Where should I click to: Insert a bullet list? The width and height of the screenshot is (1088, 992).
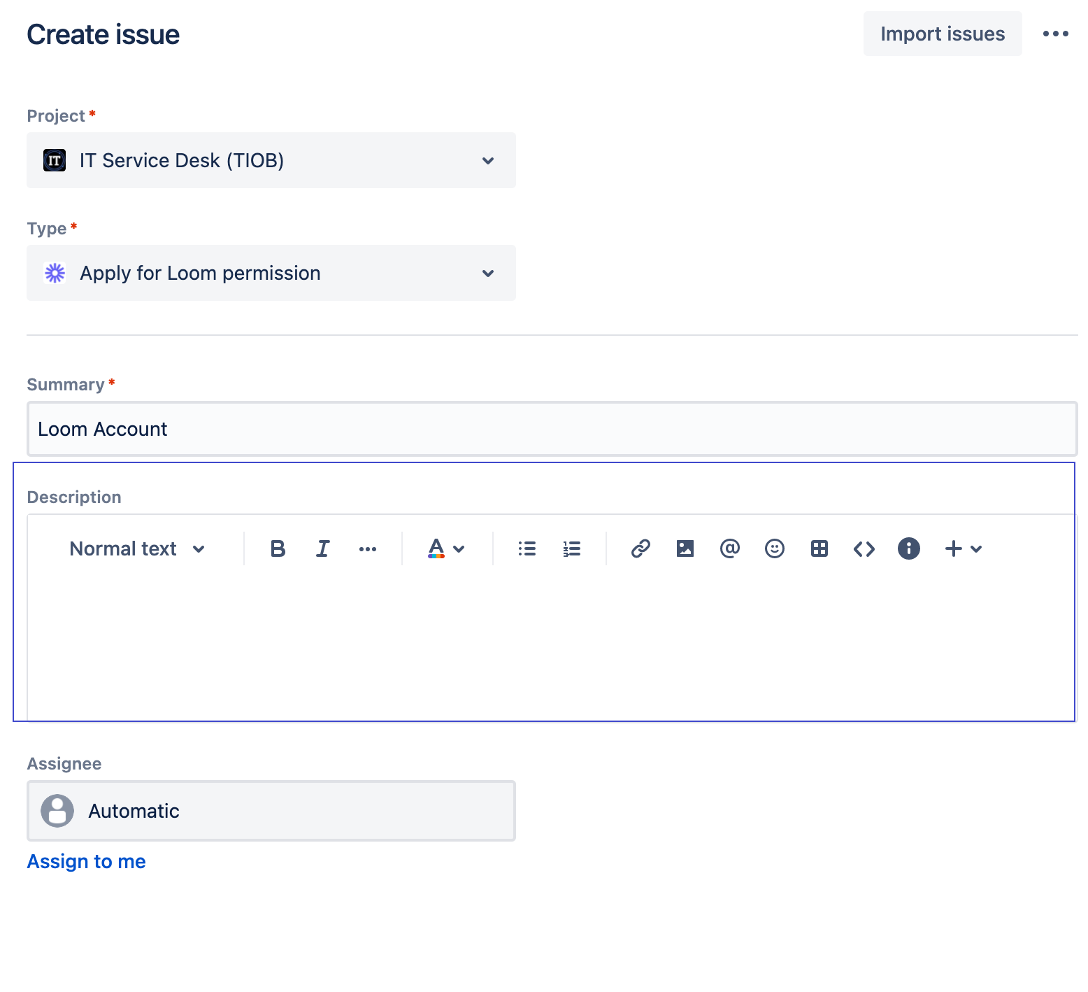[527, 548]
